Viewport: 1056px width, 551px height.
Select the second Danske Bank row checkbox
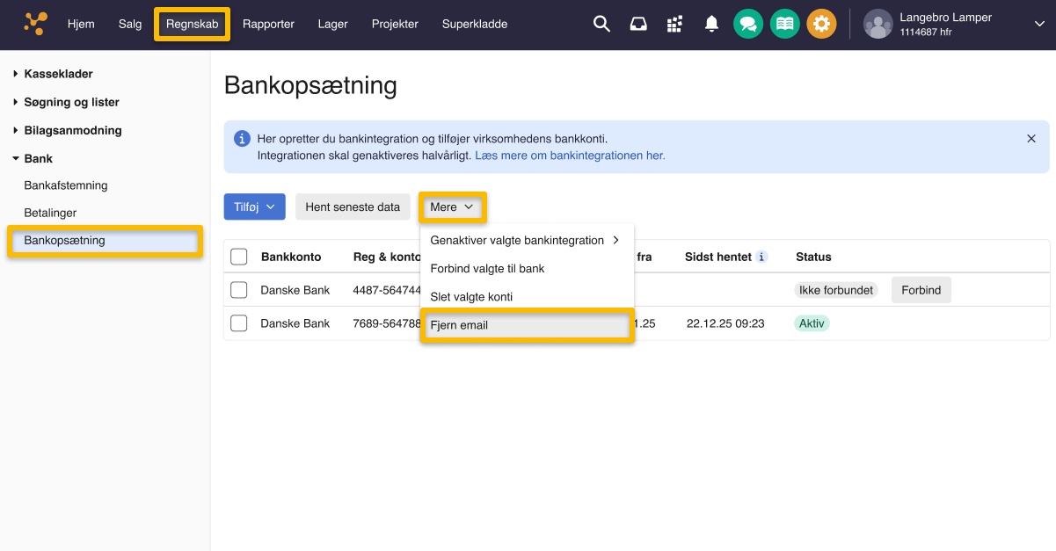click(x=239, y=323)
